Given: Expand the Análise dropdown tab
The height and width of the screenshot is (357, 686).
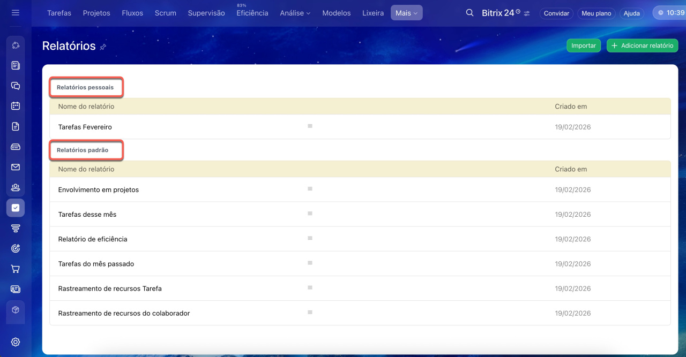Looking at the screenshot, I should 295,13.
